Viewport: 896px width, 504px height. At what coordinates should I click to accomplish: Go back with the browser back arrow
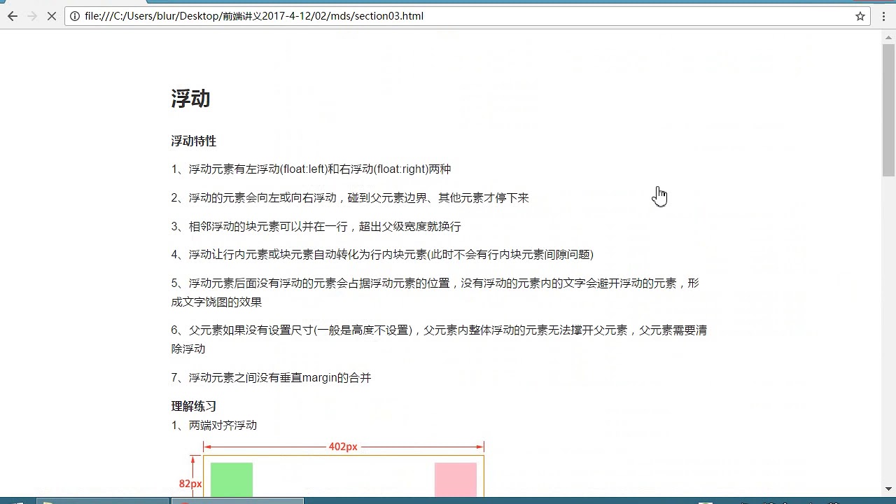[13, 16]
